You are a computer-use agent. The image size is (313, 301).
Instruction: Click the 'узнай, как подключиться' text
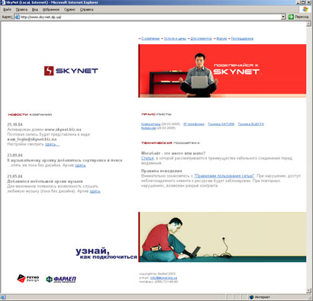(x=106, y=253)
